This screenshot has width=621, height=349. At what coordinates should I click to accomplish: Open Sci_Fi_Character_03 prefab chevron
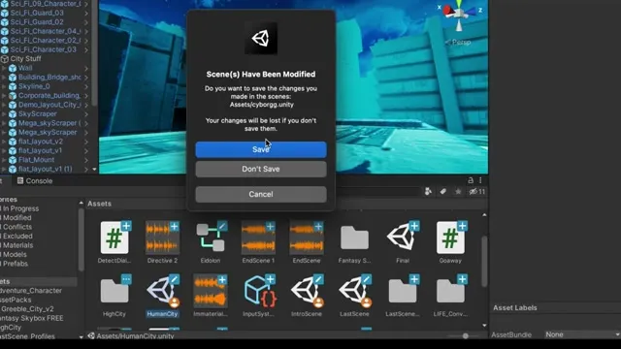coord(86,49)
